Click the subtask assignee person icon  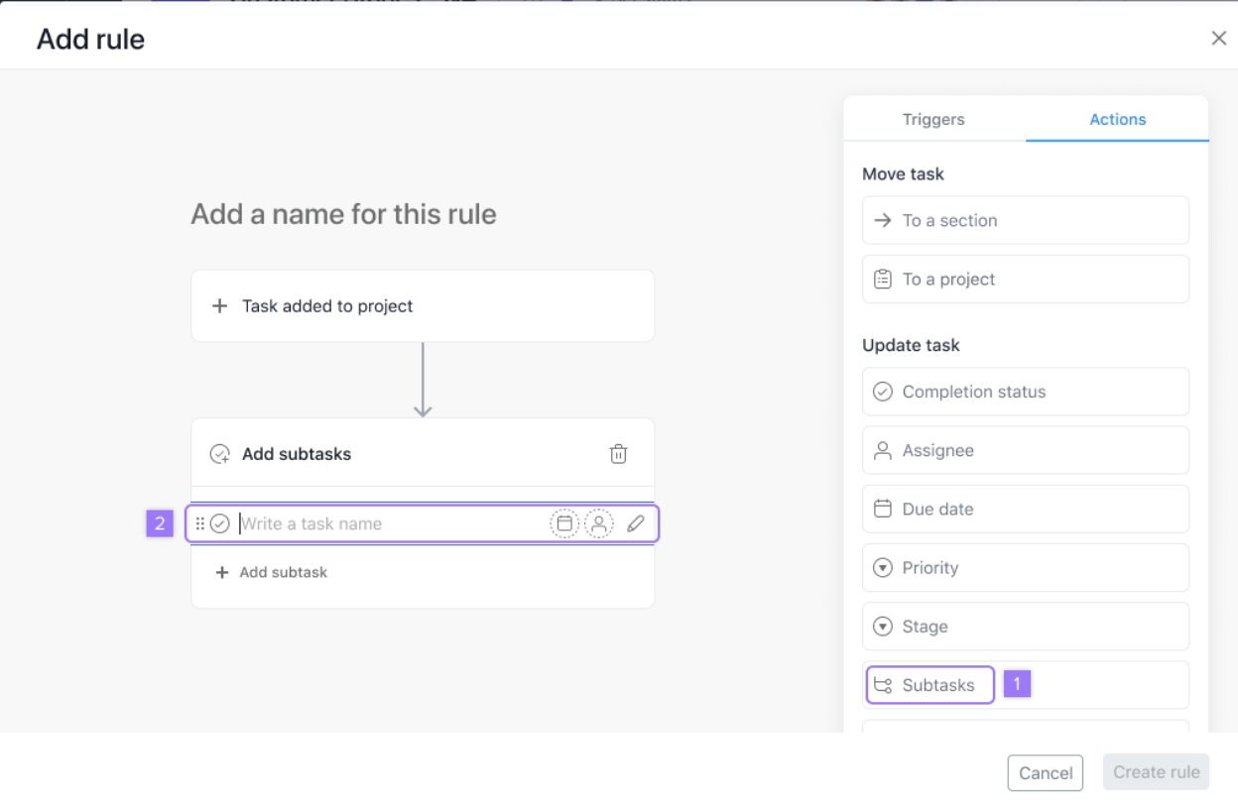pyautogui.click(x=599, y=523)
